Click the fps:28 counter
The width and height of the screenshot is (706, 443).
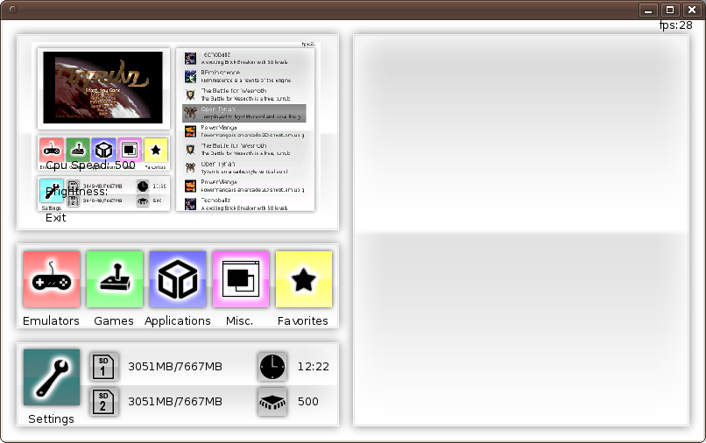click(x=675, y=25)
